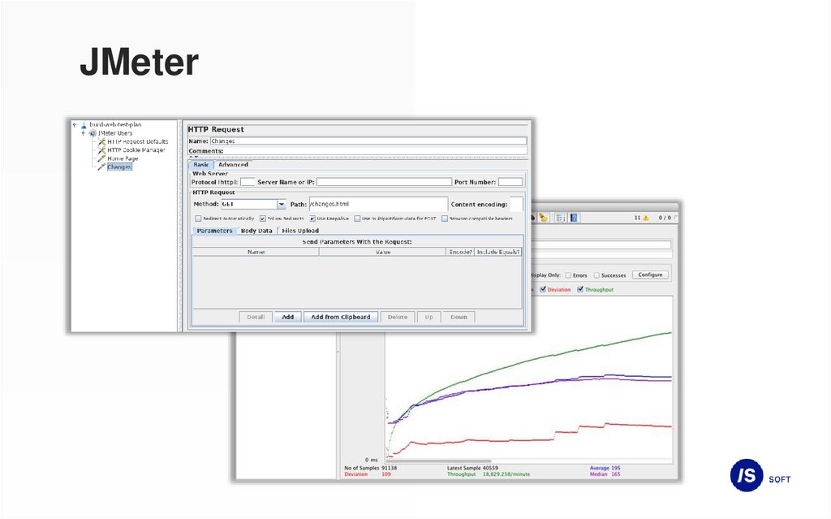Click the function helper list icon in the toolbar
The image size is (831, 519).
561,218
